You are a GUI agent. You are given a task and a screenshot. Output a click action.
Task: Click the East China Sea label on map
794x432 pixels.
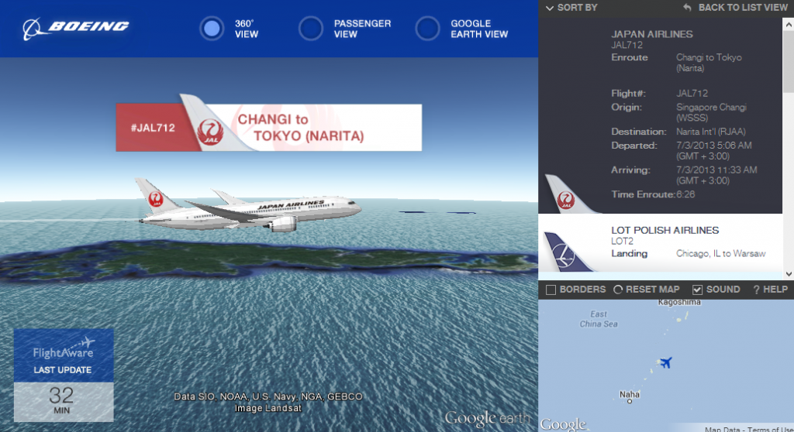pos(599,319)
